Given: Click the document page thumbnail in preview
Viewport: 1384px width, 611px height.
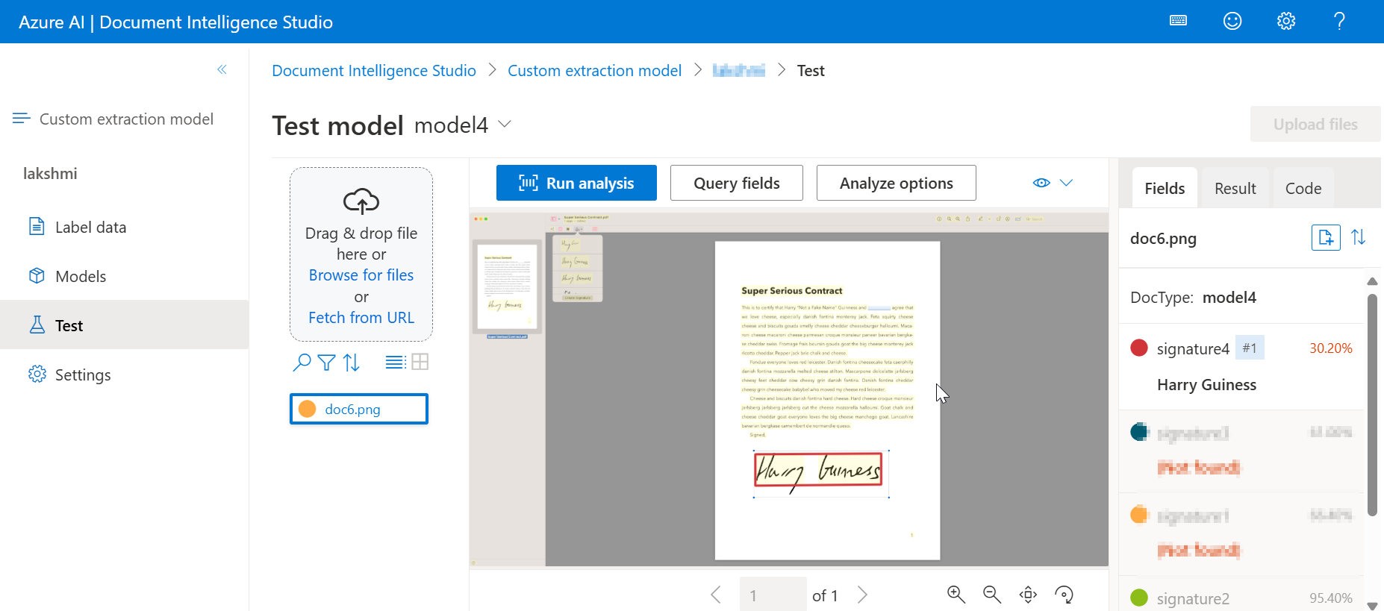Looking at the screenshot, I should (x=508, y=286).
